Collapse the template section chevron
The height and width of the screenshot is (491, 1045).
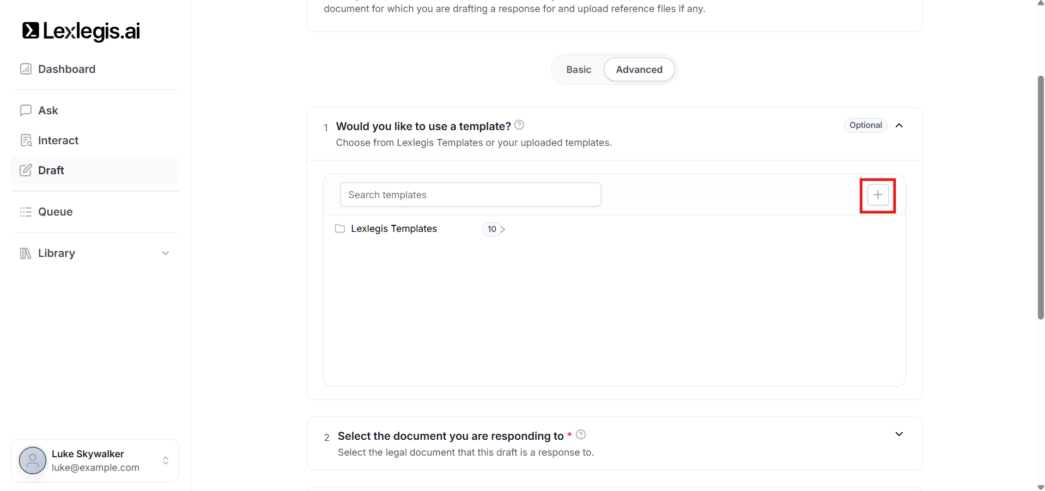tap(899, 125)
